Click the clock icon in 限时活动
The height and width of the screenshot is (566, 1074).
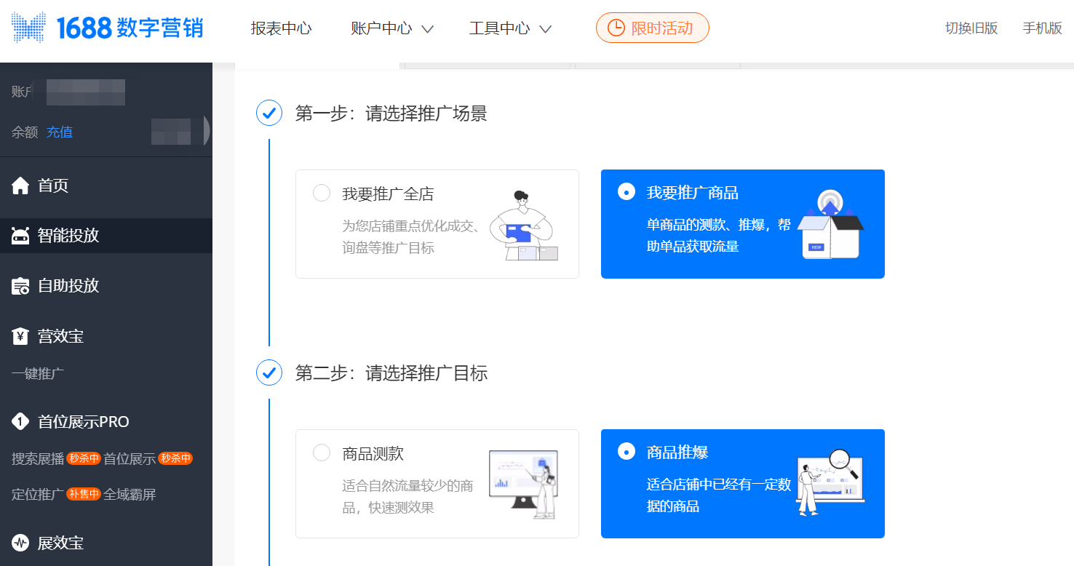click(616, 28)
